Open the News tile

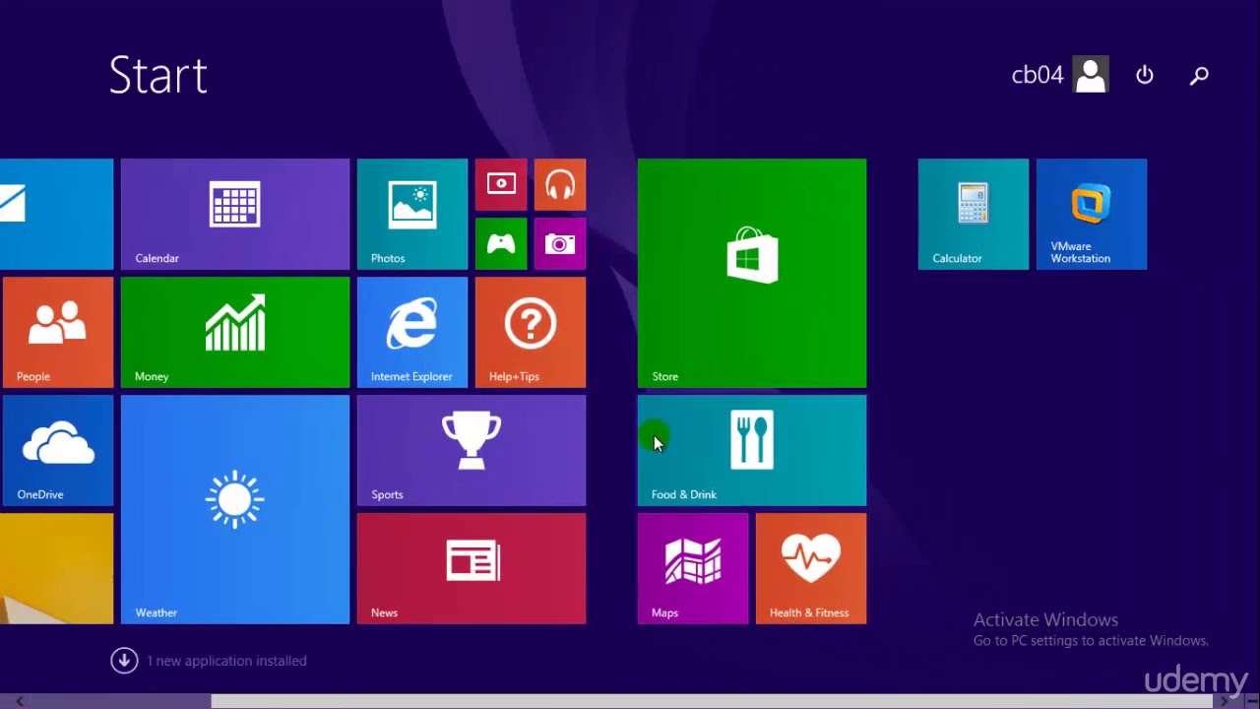(472, 568)
